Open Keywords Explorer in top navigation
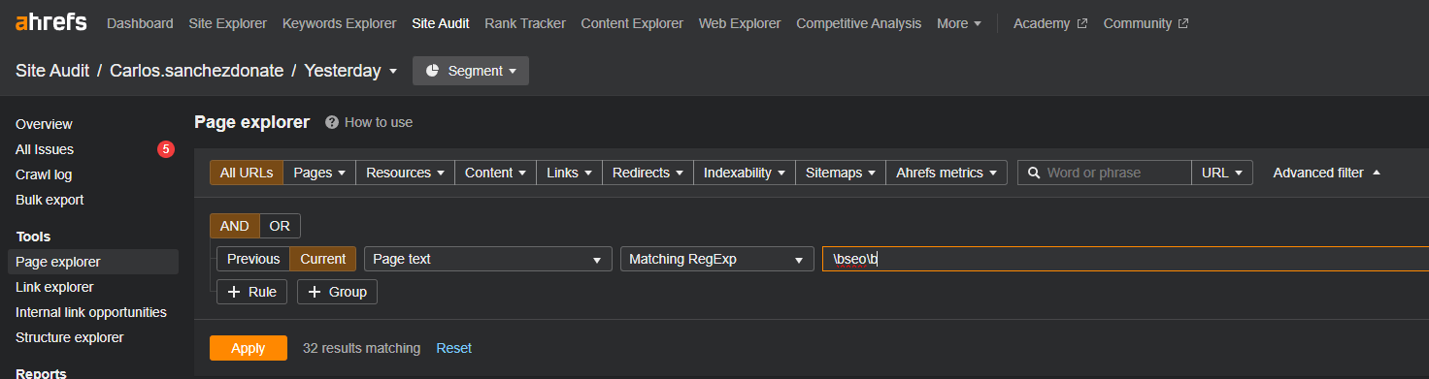The width and height of the screenshot is (1429, 379). (x=340, y=23)
